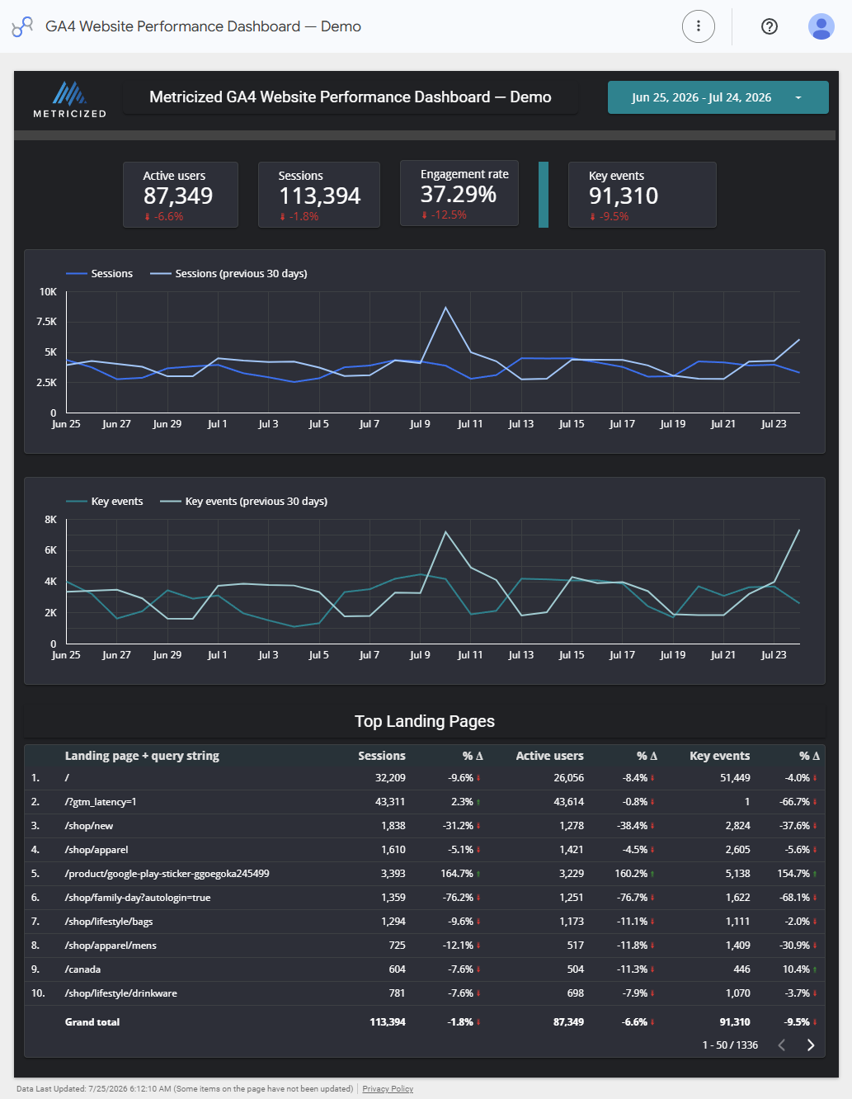Open the help question mark icon
This screenshot has height=1099, width=852.
(x=770, y=26)
